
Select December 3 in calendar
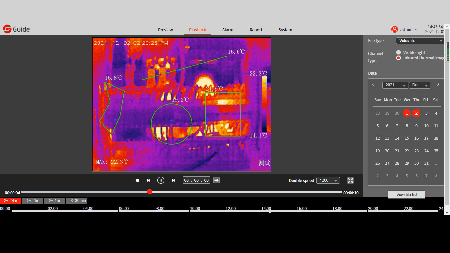426,113
